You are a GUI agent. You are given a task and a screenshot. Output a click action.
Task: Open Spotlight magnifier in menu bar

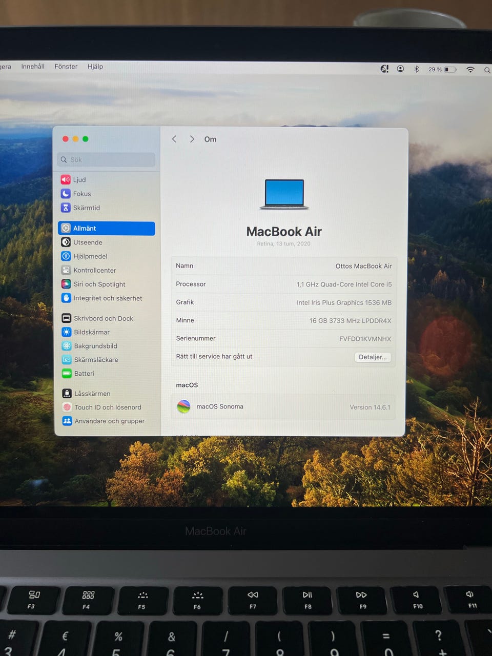(487, 70)
